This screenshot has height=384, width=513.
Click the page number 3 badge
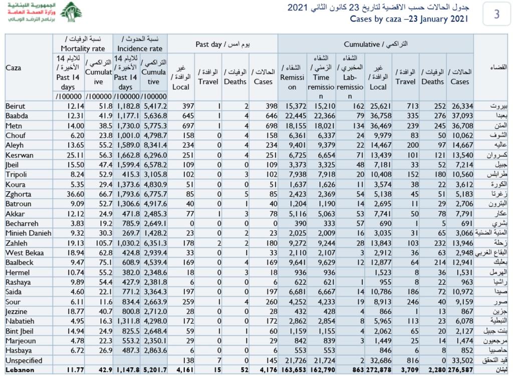click(496, 14)
